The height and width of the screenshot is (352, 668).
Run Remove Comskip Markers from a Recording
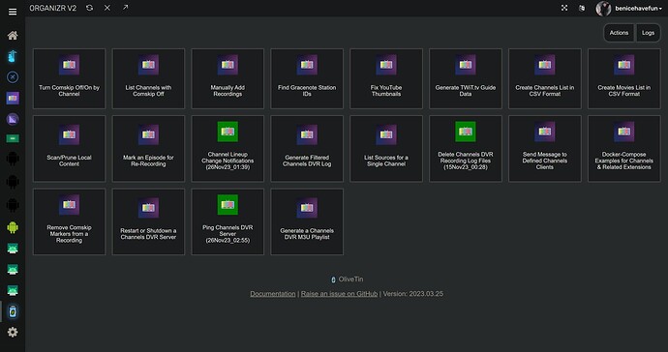click(x=69, y=221)
